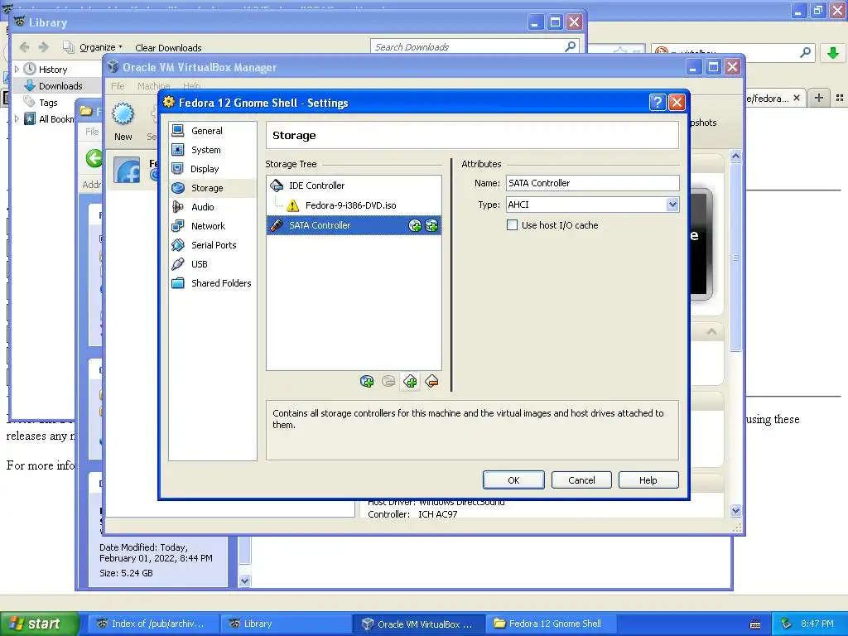The height and width of the screenshot is (636, 848).
Task: Click the taskbar clock showing 8:47 PM
Action: (x=817, y=624)
